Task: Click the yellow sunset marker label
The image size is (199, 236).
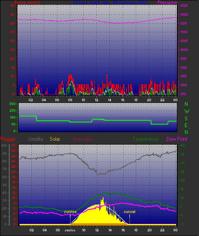Action: (129, 212)
